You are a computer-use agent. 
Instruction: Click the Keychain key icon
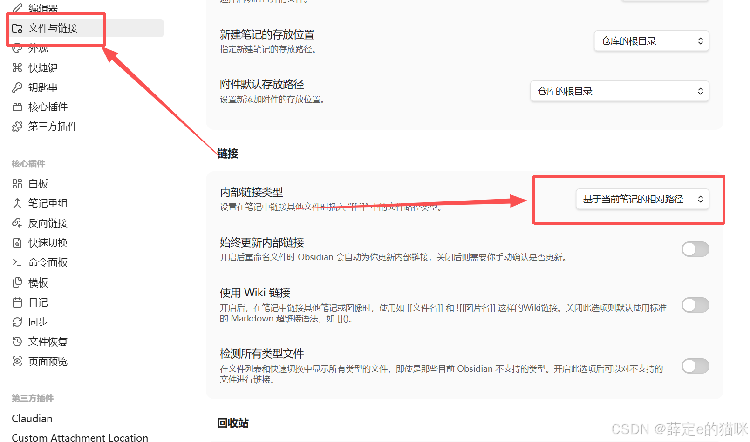tap(17, 87)
